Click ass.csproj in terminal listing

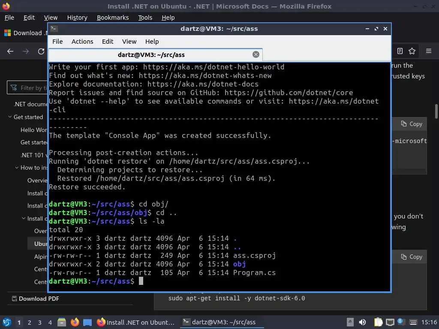pyautogui.click(x=254, y=255)
